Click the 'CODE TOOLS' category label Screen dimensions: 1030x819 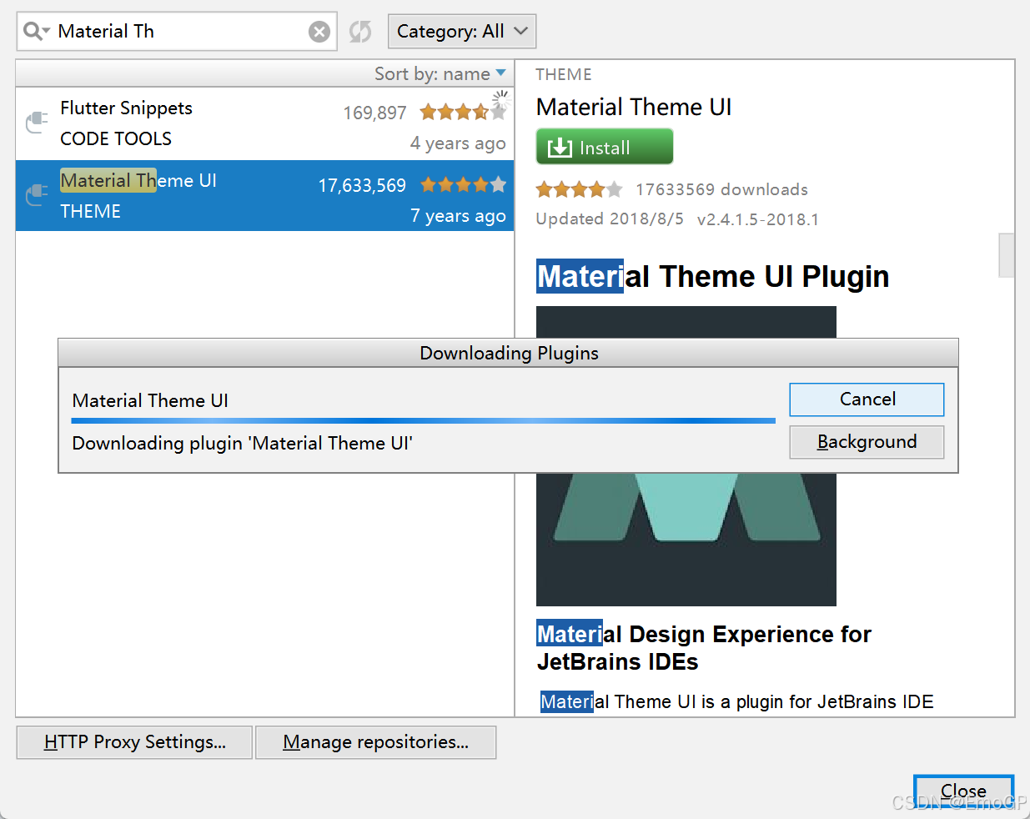point(116,138)
